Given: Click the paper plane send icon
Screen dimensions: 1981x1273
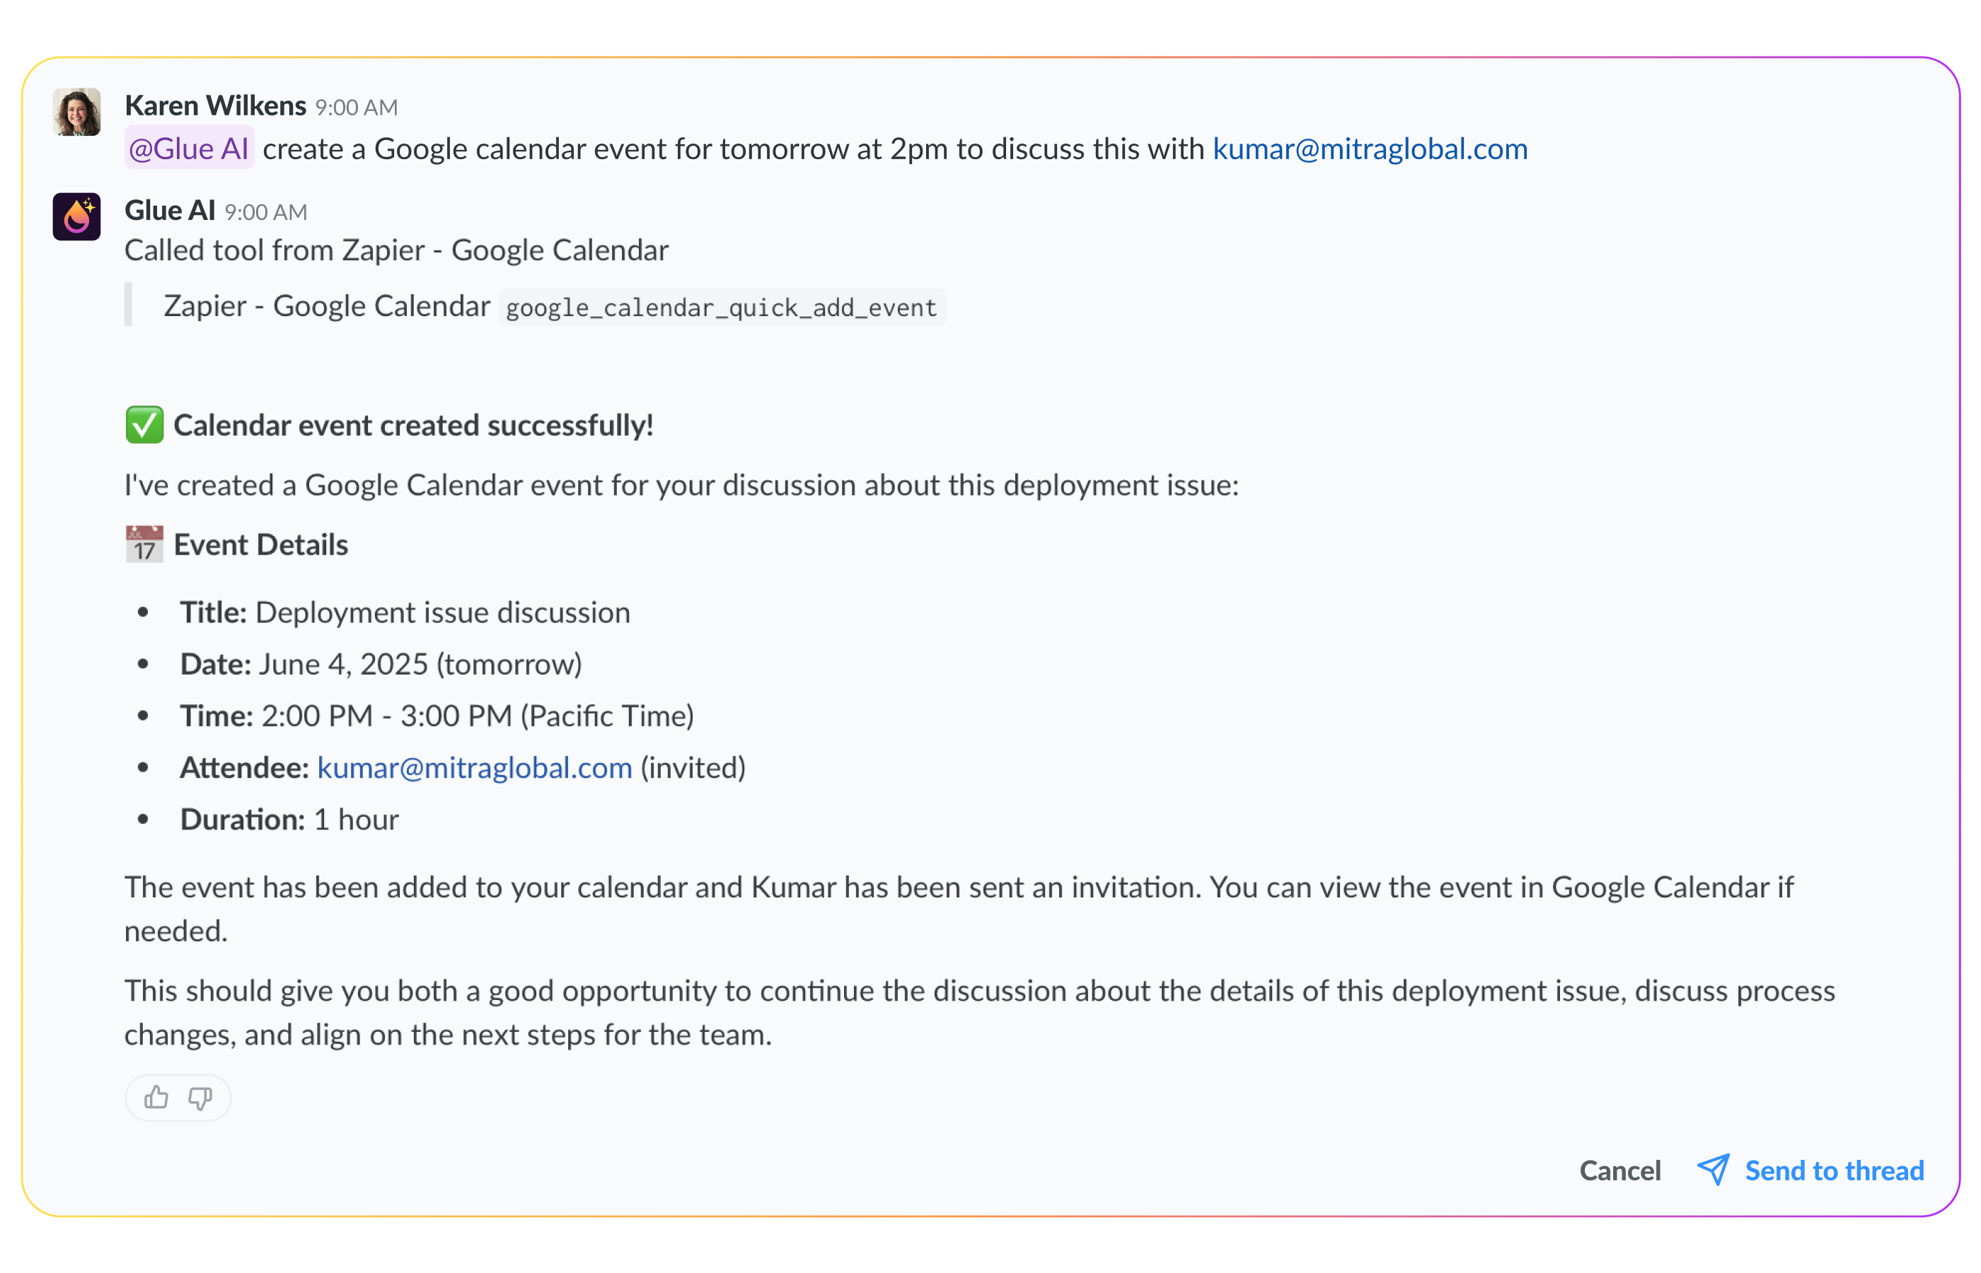Looking at the screenshot, I should tap(1713, 1170).
